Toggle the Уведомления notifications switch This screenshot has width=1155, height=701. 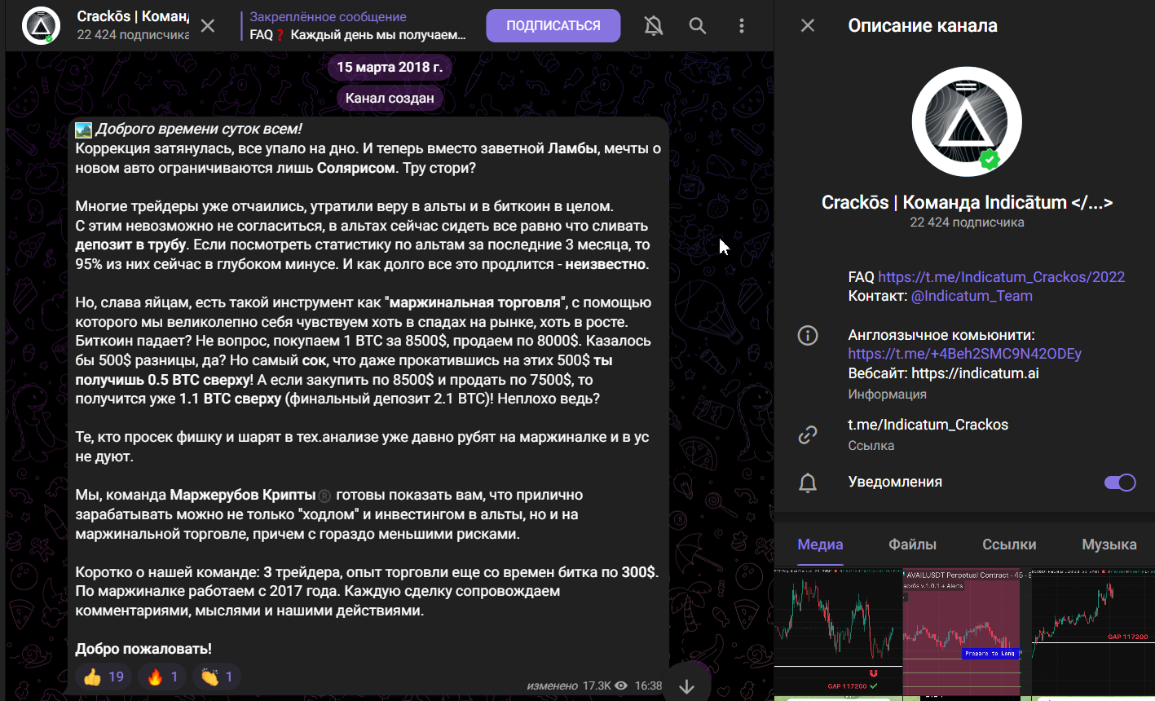(x=1120, y=483)
